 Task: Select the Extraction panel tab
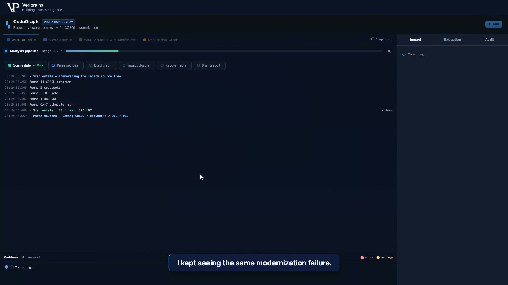tap(452, 40)
